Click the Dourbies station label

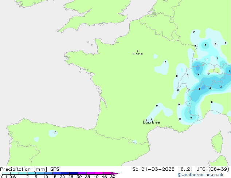[151, 122]
